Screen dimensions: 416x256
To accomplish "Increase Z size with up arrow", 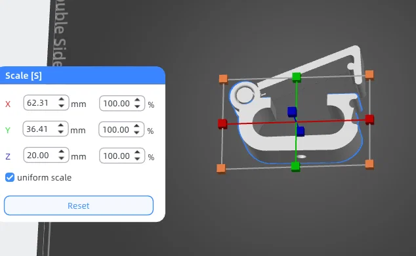I will pyautogui.click(x=62, y=152).
